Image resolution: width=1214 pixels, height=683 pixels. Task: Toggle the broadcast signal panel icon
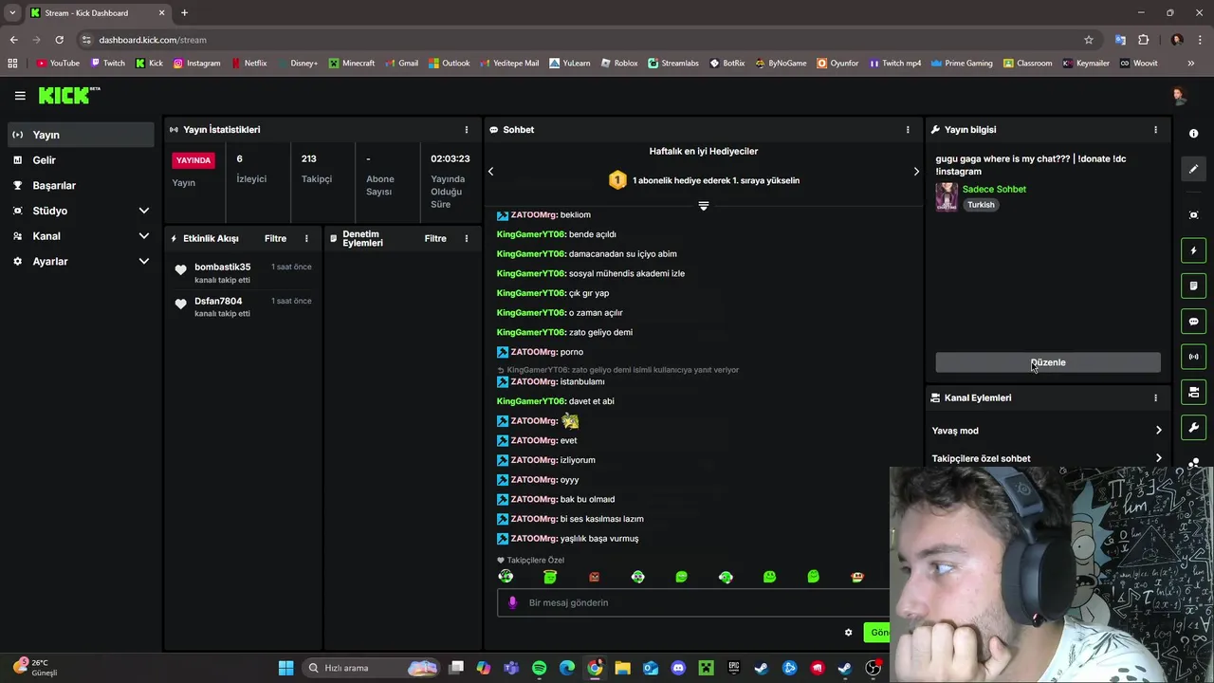click(x=1193, y=357)
